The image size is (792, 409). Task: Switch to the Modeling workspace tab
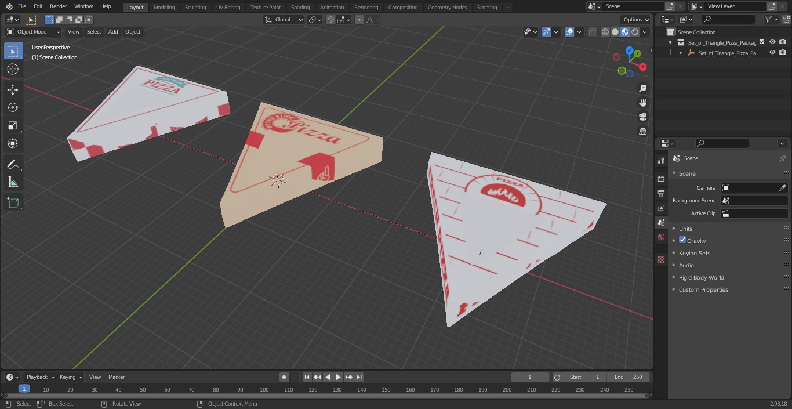click(164, 8)
